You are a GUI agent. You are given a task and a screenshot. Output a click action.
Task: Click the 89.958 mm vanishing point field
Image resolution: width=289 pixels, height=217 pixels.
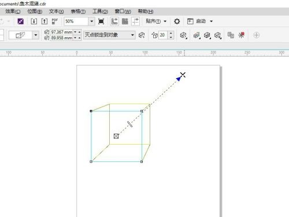coord(61,38)
